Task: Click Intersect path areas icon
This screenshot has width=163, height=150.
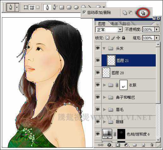Action: pos(136,13)
